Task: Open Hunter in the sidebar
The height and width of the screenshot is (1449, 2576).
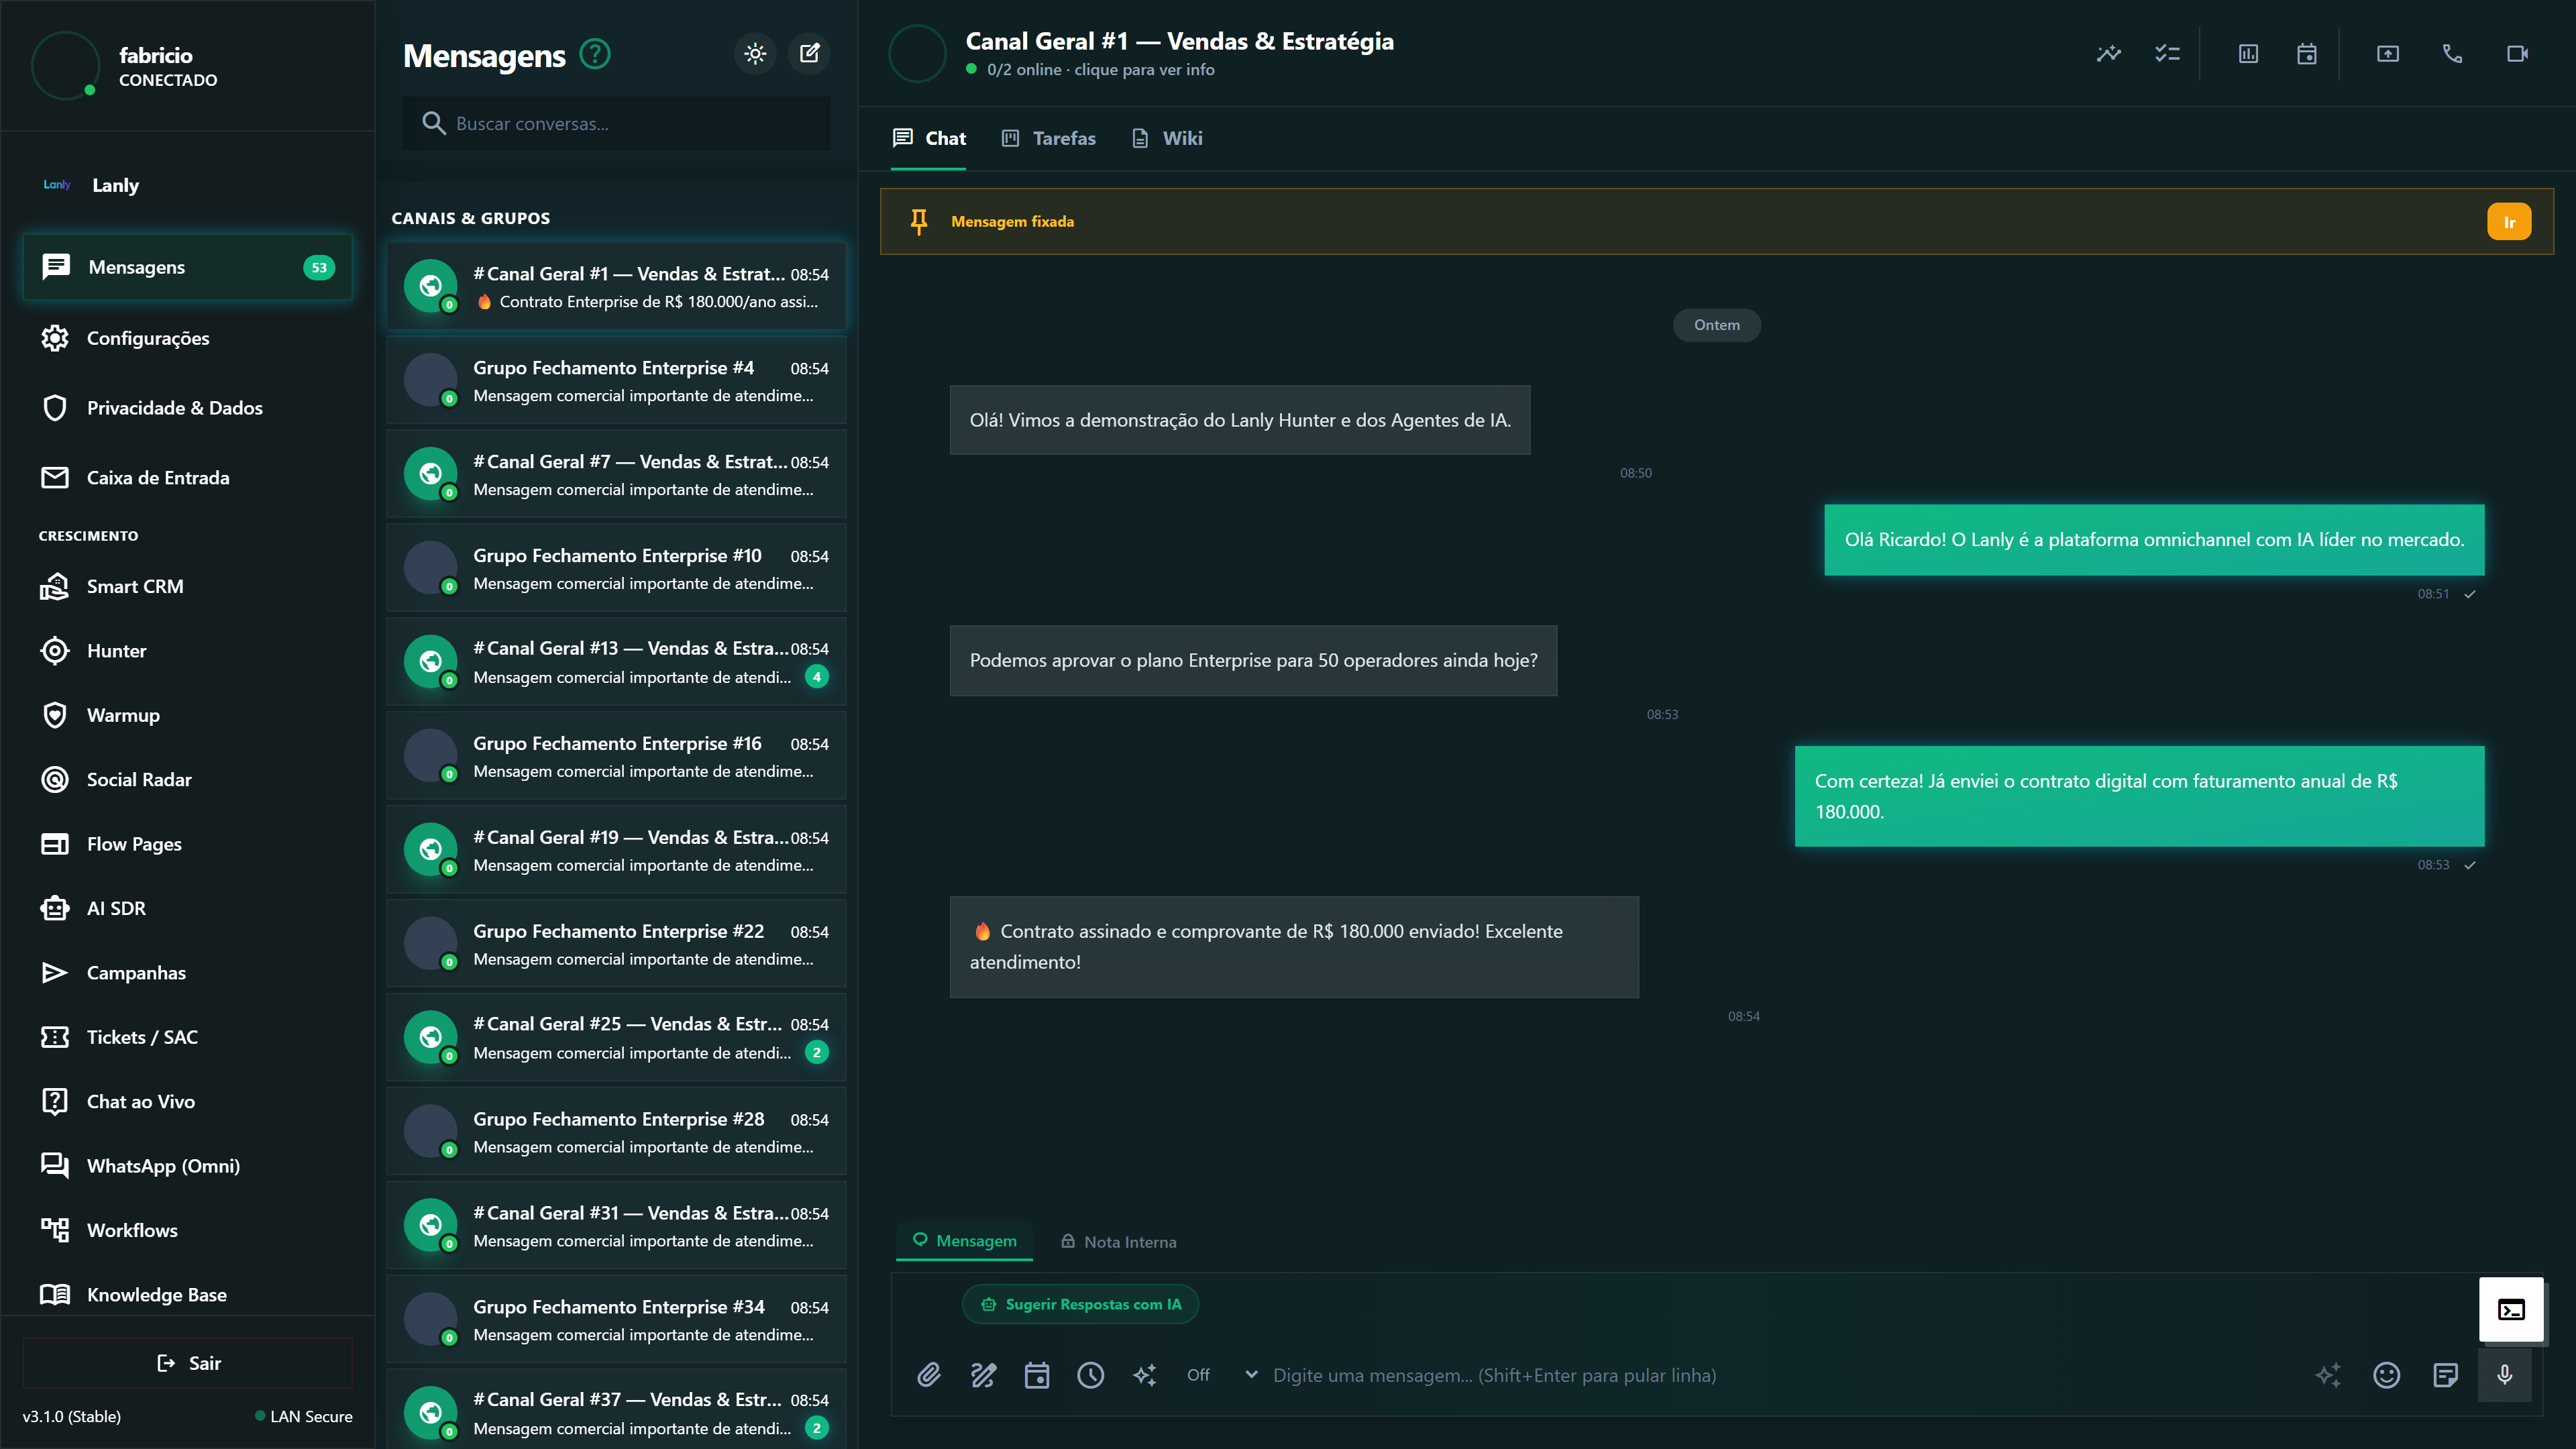Action: coord(188,651)
